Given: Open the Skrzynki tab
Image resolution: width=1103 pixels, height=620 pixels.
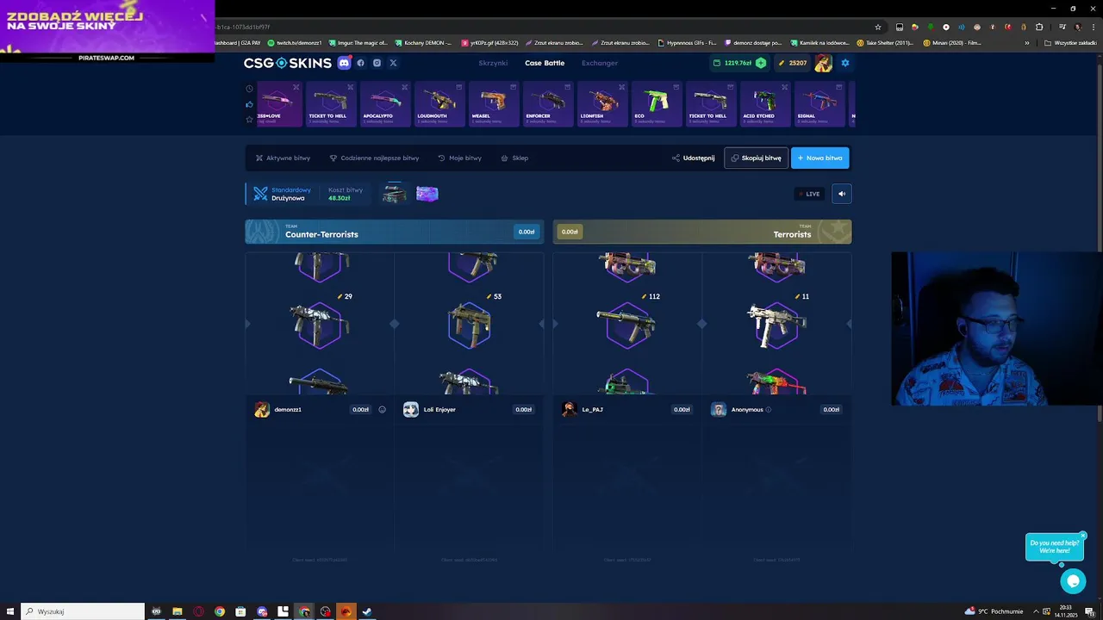Looking at the screenshot, I should point(493,63).
